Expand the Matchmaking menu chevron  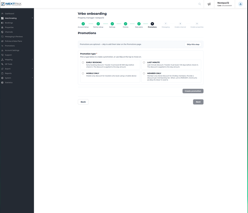pyautogui.click(x=32, y=18)
